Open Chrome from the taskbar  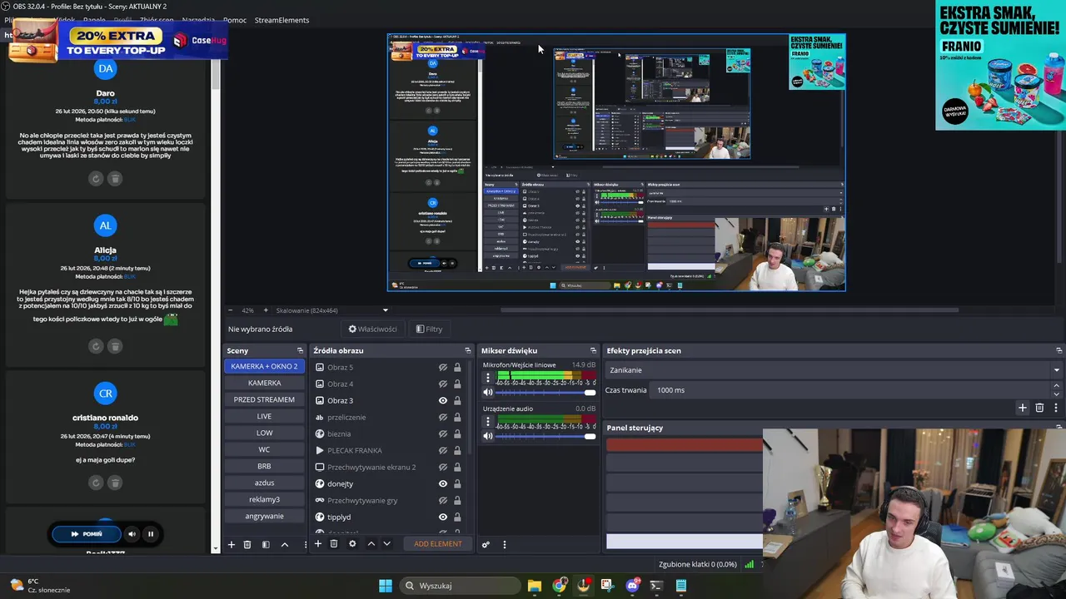tap(559, 586)
